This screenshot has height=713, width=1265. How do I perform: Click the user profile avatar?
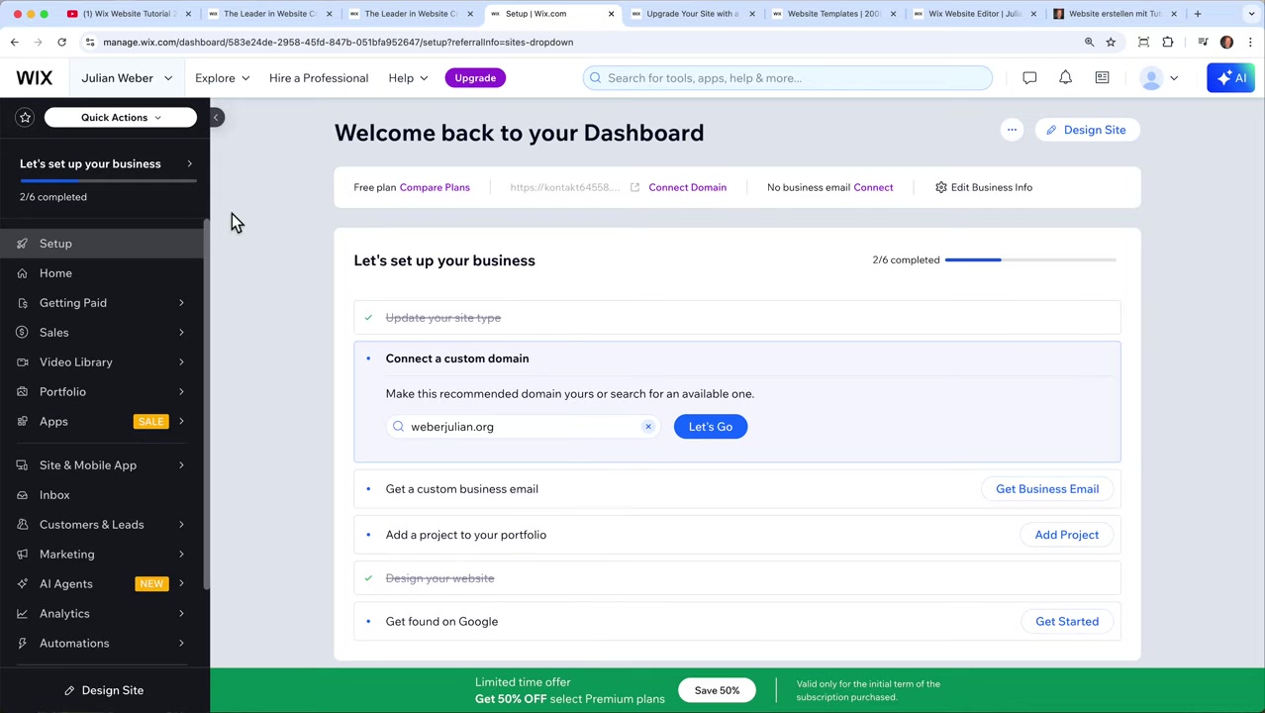click(x=1151, y=78)
